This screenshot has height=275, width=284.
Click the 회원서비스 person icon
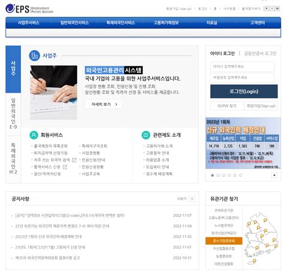[x=34, y=135]
